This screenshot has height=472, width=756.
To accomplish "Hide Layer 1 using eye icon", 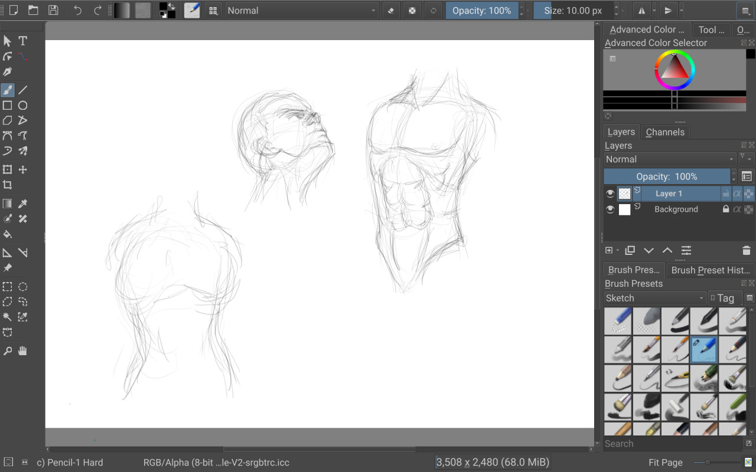I will click(610, 194).
